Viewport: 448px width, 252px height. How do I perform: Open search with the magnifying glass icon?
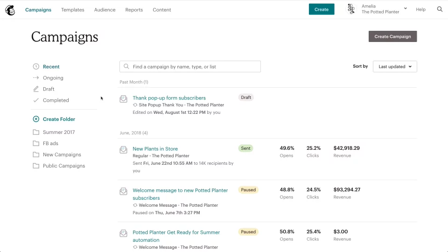[440, 9]
